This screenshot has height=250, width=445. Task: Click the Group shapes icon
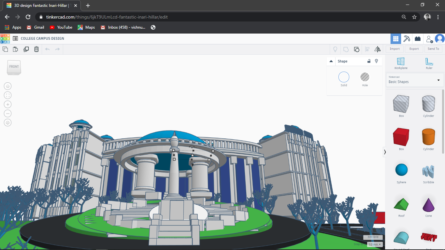click(346, 49)
